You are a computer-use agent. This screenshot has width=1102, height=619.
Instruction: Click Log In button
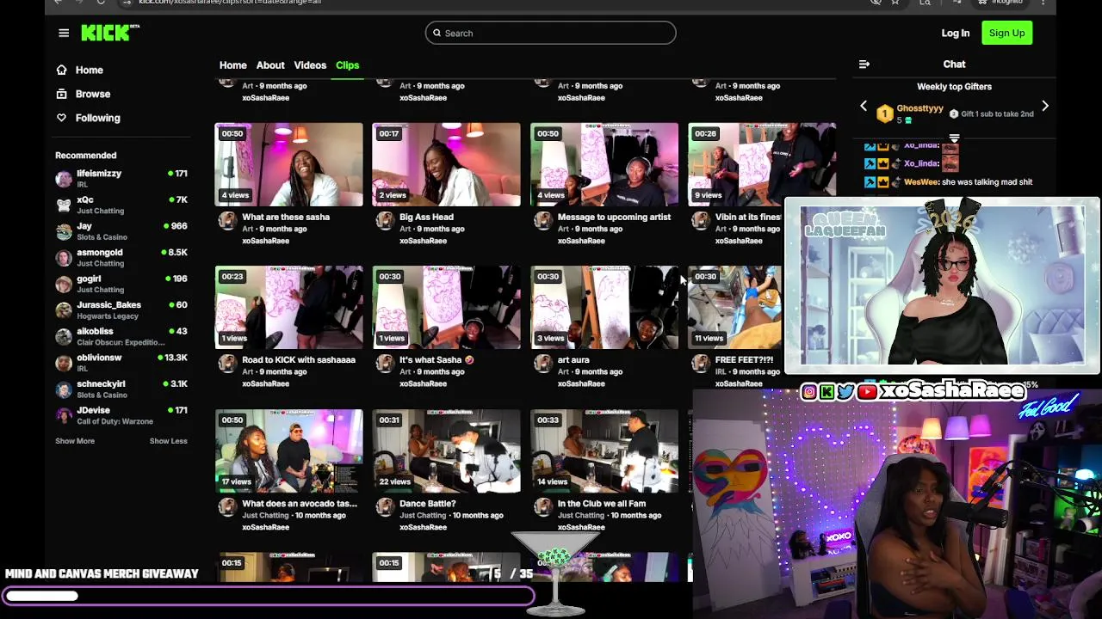956,33
